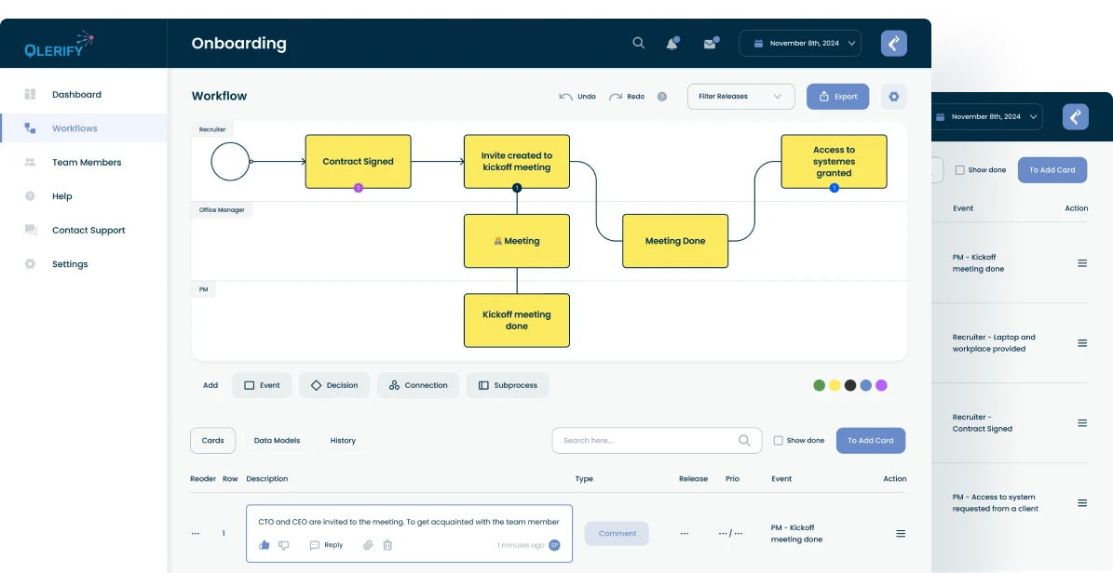Open the mail messages icon
This screenshot has width=1113, height=573.
(710, 44)
